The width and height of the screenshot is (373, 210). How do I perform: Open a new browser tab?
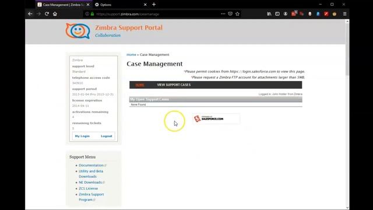(x=154, y=4)
